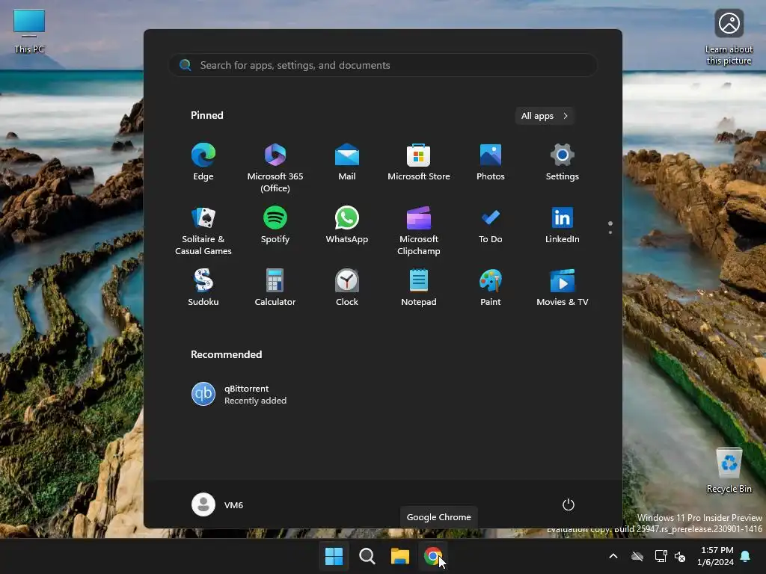The height and width of the screenshot is (574, 766).
Task: Open Spotify
Action: [x=275, y=225]
